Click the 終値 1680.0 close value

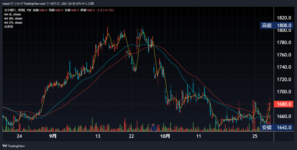(x=88, y=10)
